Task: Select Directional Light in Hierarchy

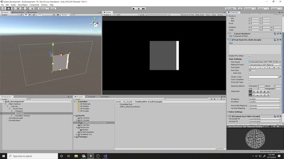Action: click(x=16, y=118)
